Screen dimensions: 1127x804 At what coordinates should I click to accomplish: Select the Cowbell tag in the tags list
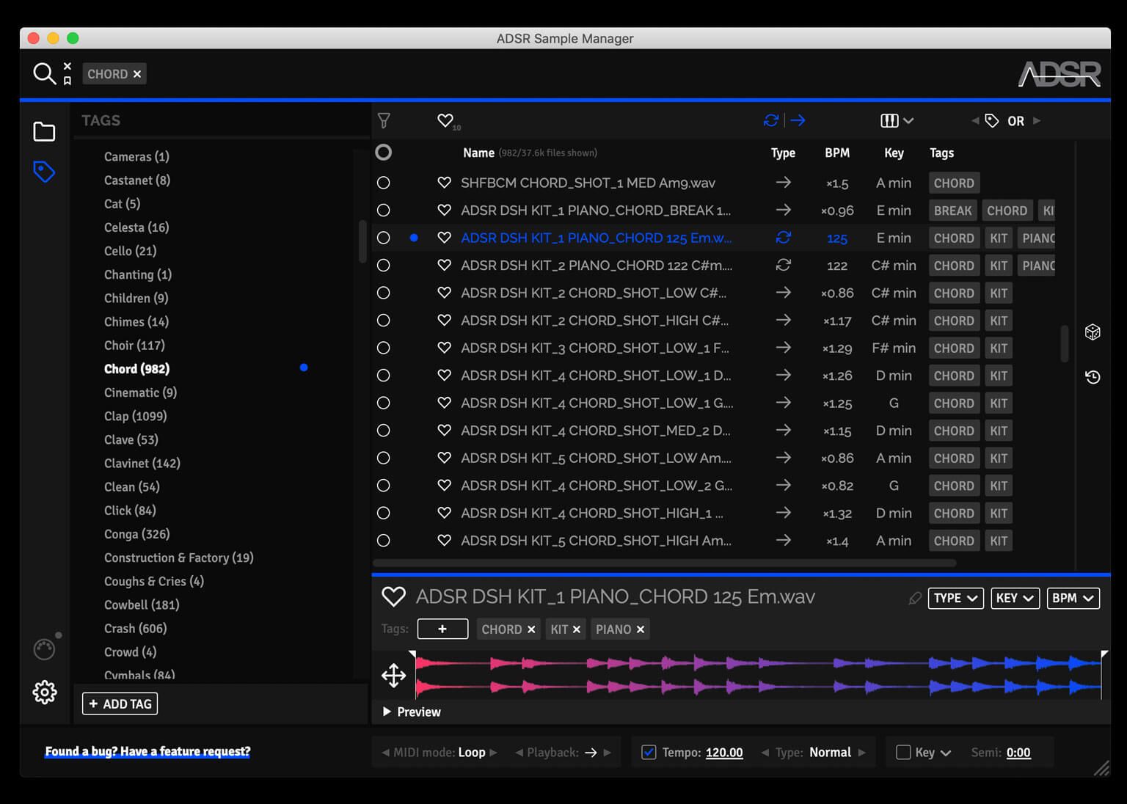click(141, 604)
